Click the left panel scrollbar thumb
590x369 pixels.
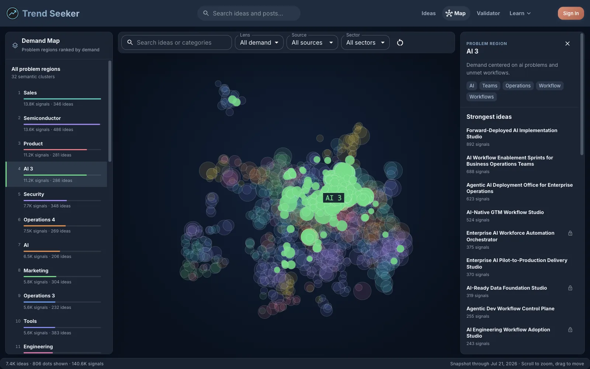click(110, 111)
